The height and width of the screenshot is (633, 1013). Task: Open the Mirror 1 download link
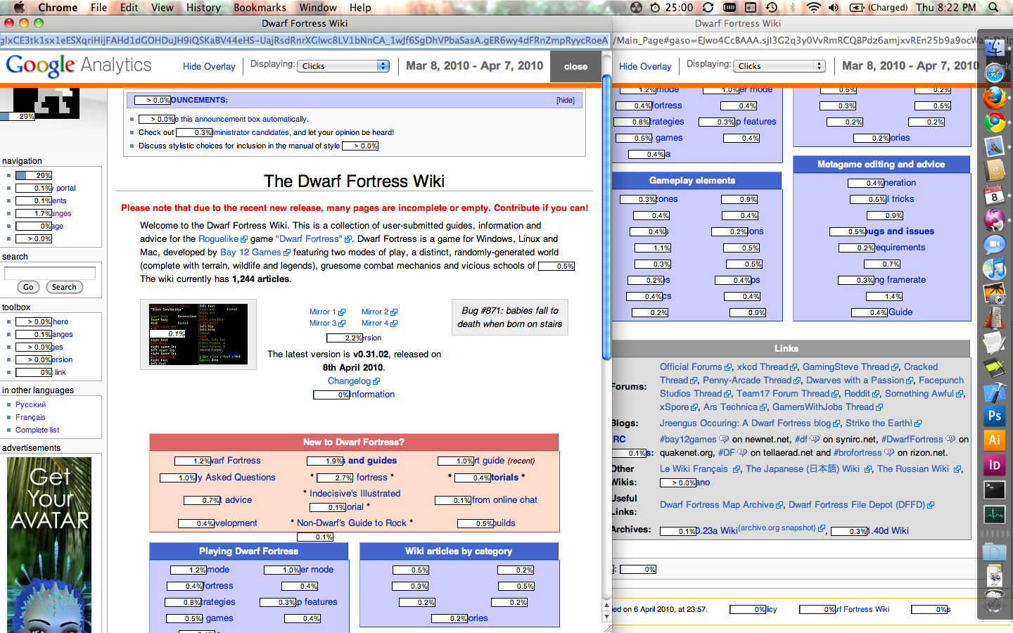coord(327,312)
